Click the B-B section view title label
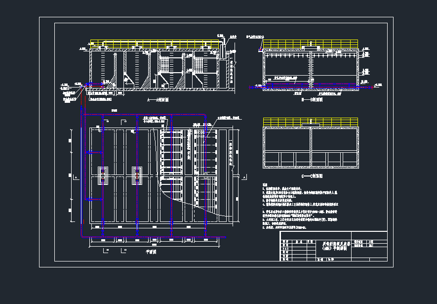 (x=312, y=99)
